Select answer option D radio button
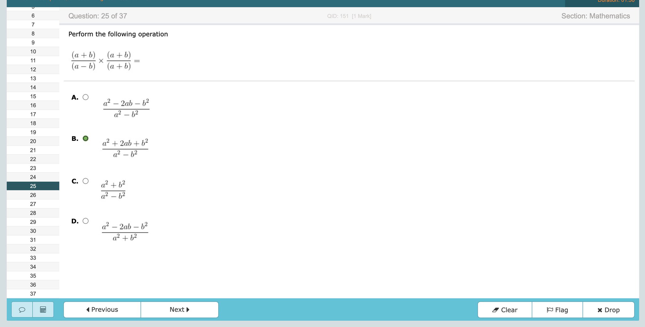 point(86,221)
